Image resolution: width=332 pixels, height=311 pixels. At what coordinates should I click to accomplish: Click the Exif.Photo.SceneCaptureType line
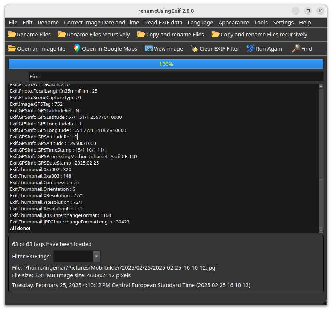pyautogui.click(x=45, y=98)
